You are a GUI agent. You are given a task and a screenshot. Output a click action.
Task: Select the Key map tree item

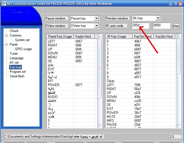15,67
